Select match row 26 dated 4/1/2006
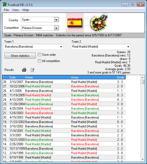This screenshot has width=147, height=164. [64, 91]
